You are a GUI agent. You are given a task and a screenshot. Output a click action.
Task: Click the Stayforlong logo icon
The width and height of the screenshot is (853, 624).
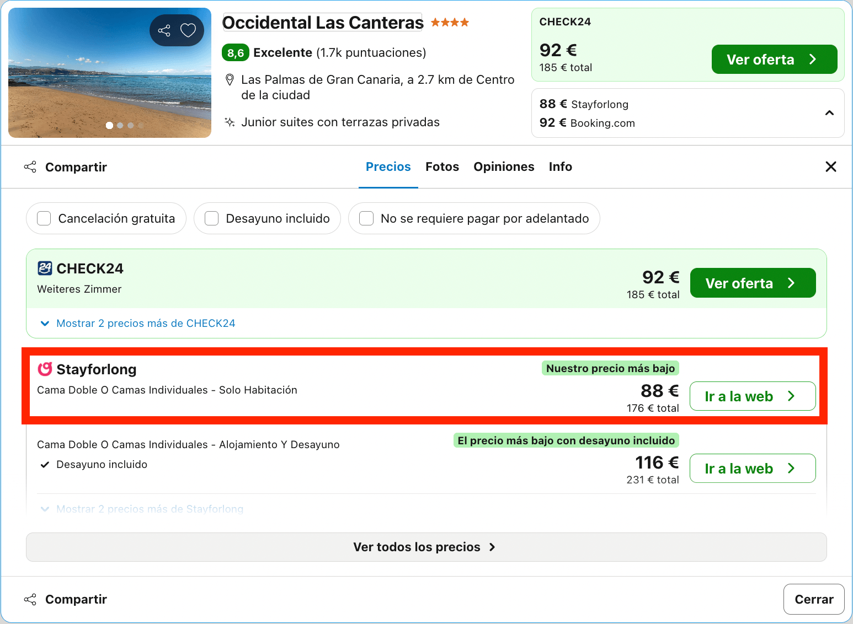tap(45, 369)
